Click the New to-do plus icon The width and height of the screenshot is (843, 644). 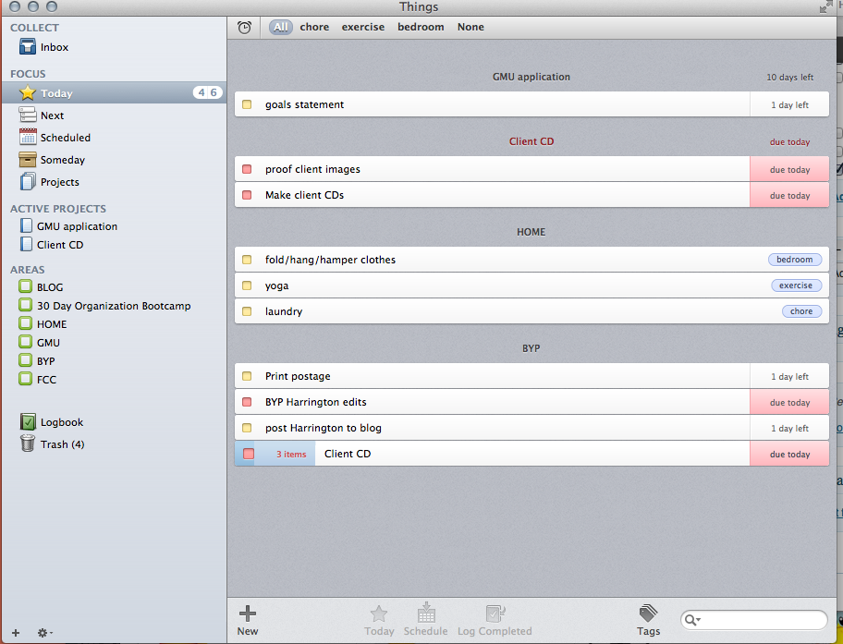(x=248, y=614)
